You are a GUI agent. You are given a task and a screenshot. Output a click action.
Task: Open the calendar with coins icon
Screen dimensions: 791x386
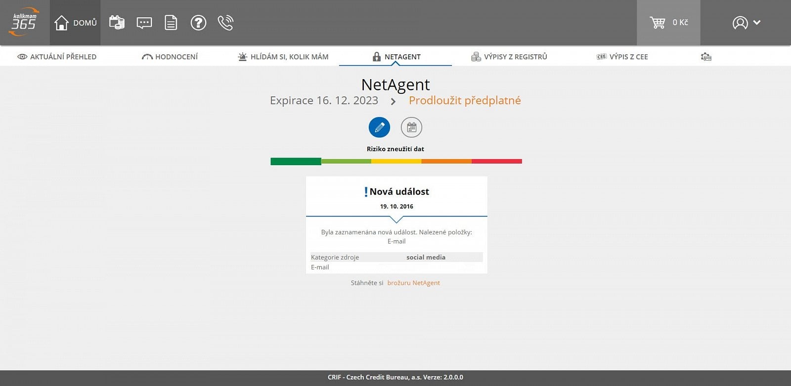coord(117,23)
